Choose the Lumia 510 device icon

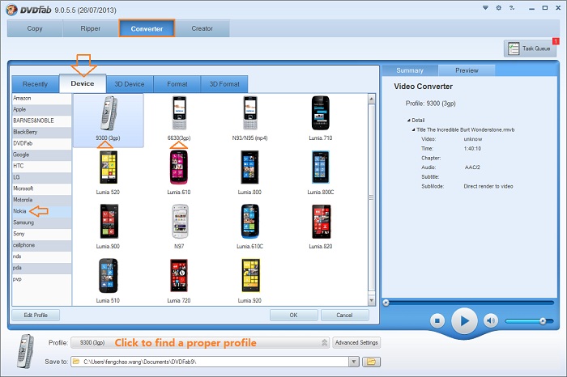coord(108,276)
